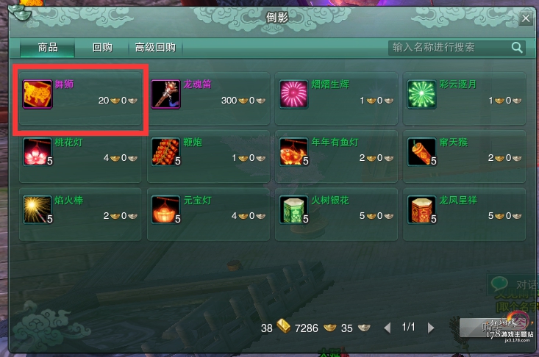Screen dimensions: 539x357
Task: Open the 高级回购 advanced buyback tab
Action: click(155, 47)
